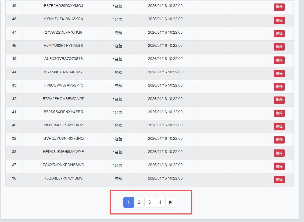Delete row 46 code R6MYU83PTPYHM5F8
This screenshot has width=304, height=222.
click(279, 47)
